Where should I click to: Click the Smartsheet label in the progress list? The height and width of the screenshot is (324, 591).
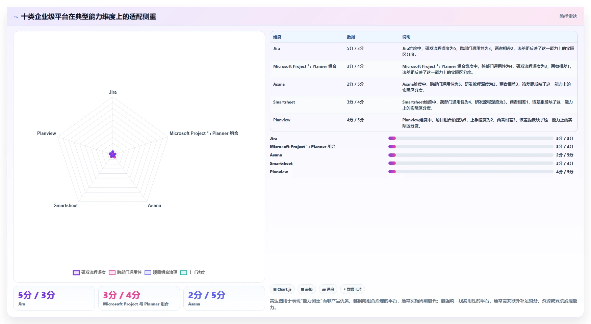pos(281,164)
